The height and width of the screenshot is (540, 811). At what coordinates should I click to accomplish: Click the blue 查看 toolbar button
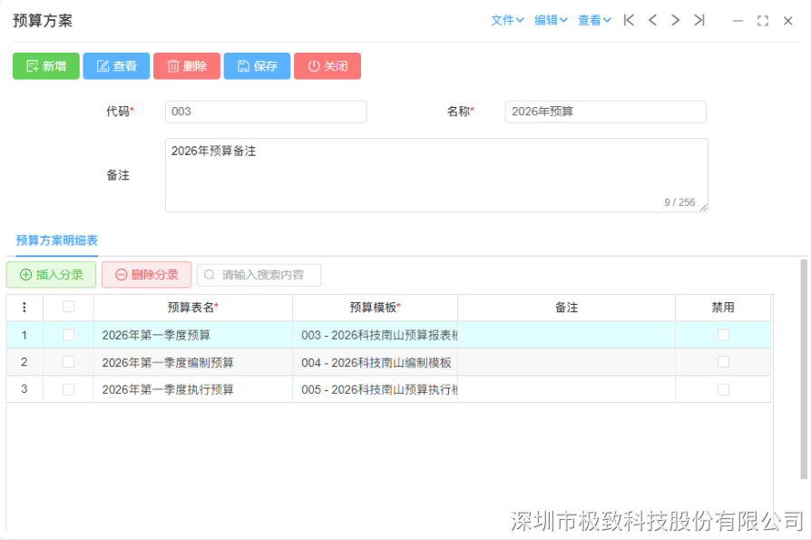116,65
